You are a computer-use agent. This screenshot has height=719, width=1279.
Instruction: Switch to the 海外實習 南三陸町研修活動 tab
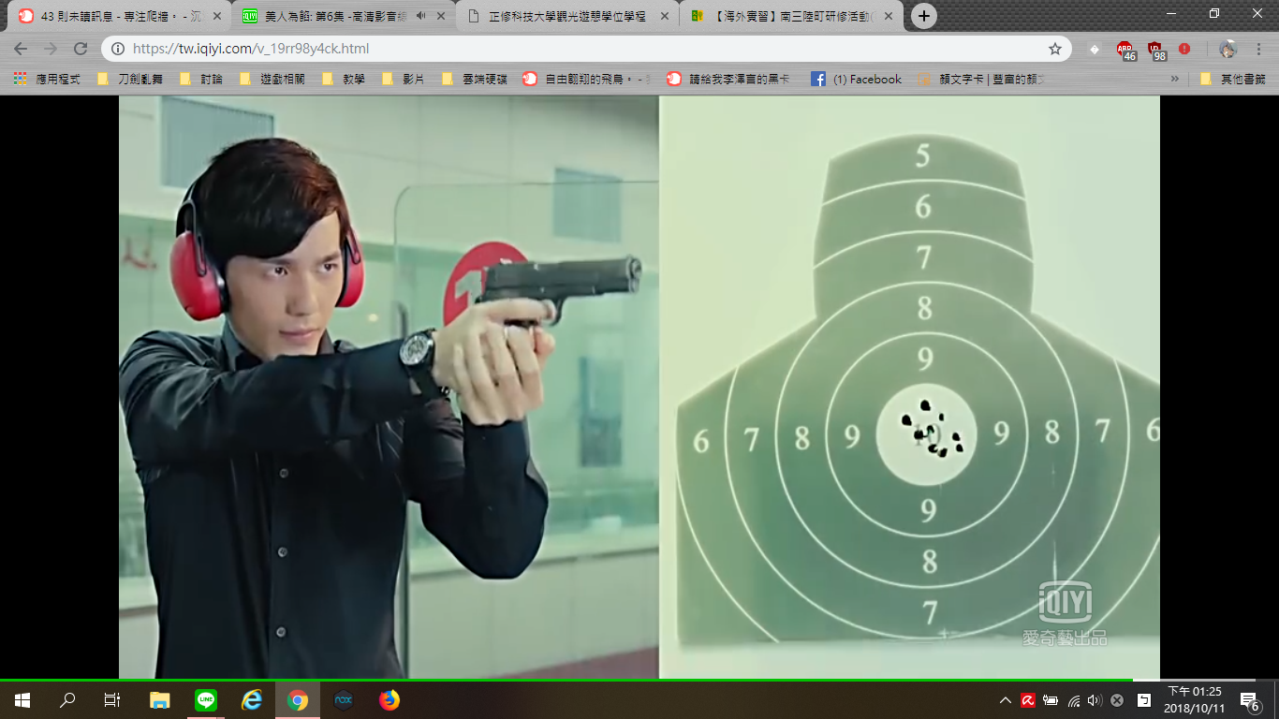click(792, 16)
